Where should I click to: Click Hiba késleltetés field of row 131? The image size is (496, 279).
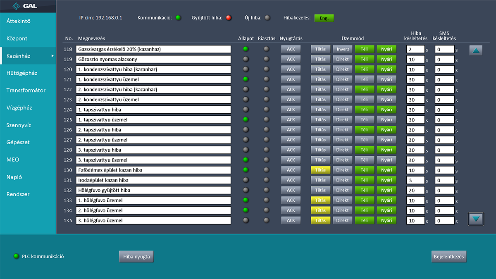point(415,180)
